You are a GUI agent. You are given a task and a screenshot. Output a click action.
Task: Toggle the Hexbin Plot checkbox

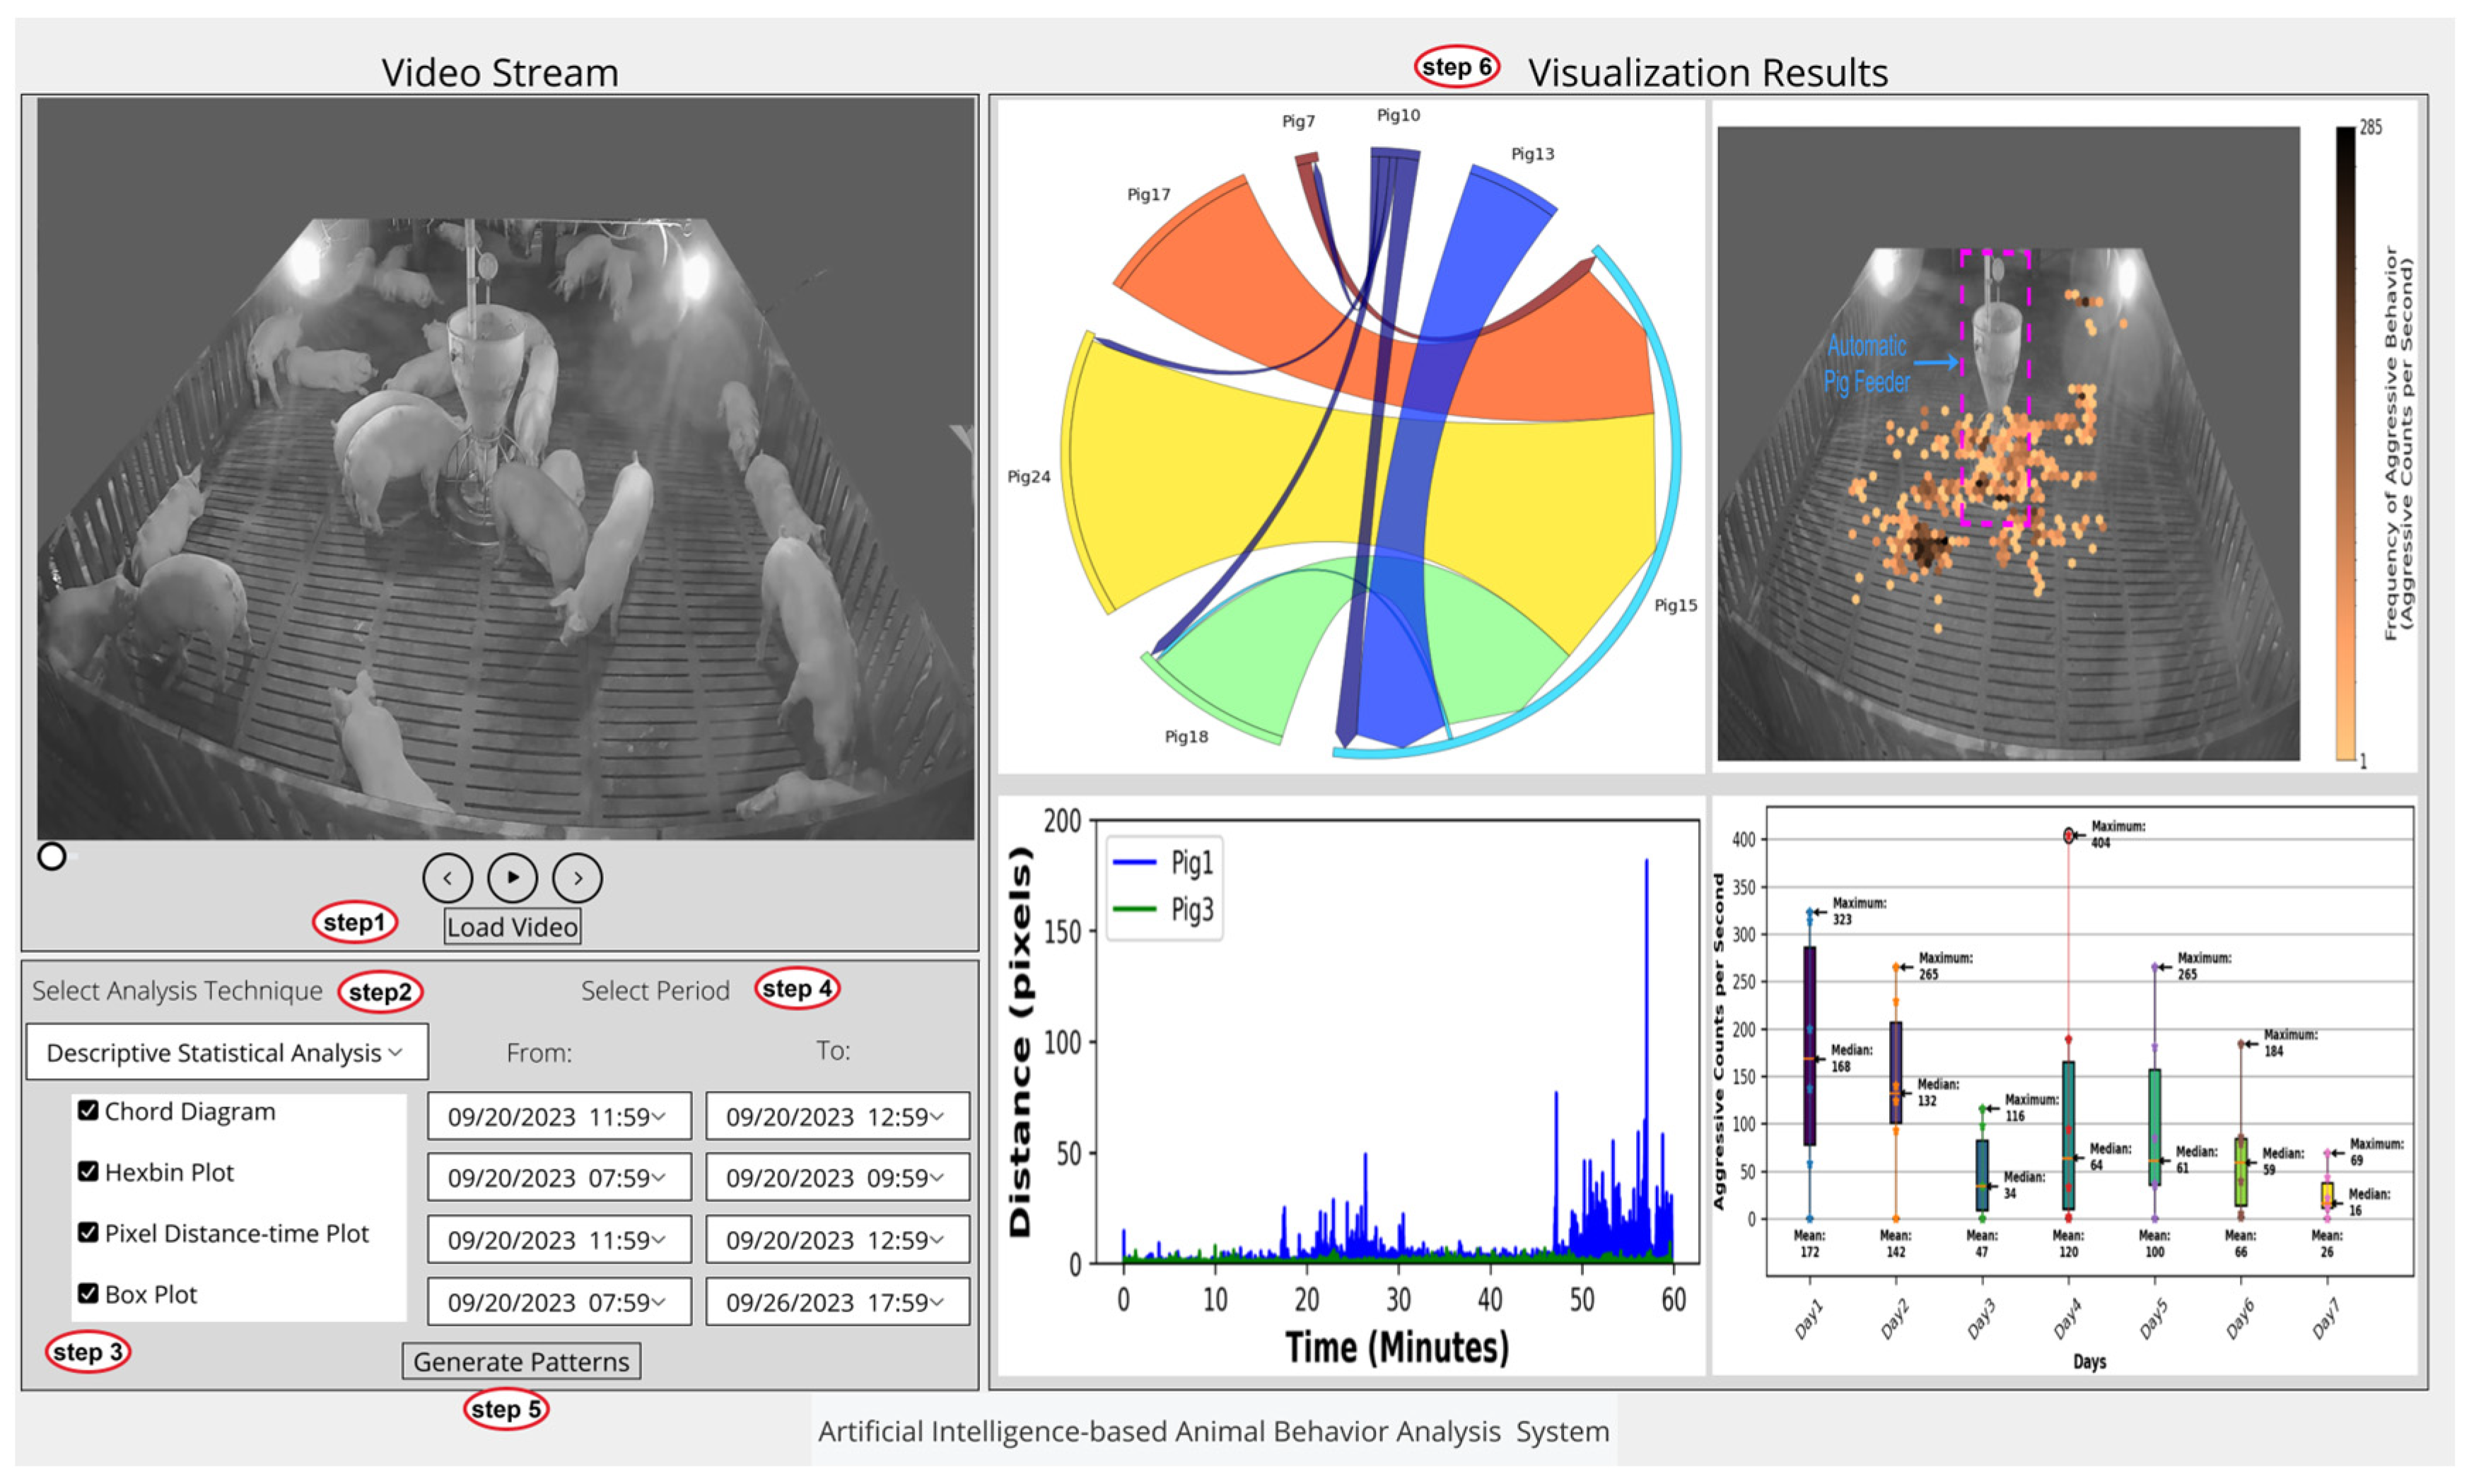coord(88,1171)
